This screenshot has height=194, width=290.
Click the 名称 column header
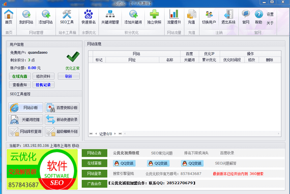[169, 60]
